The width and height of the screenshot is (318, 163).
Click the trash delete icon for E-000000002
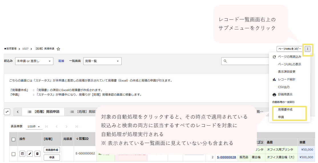(x=37, y=154)
